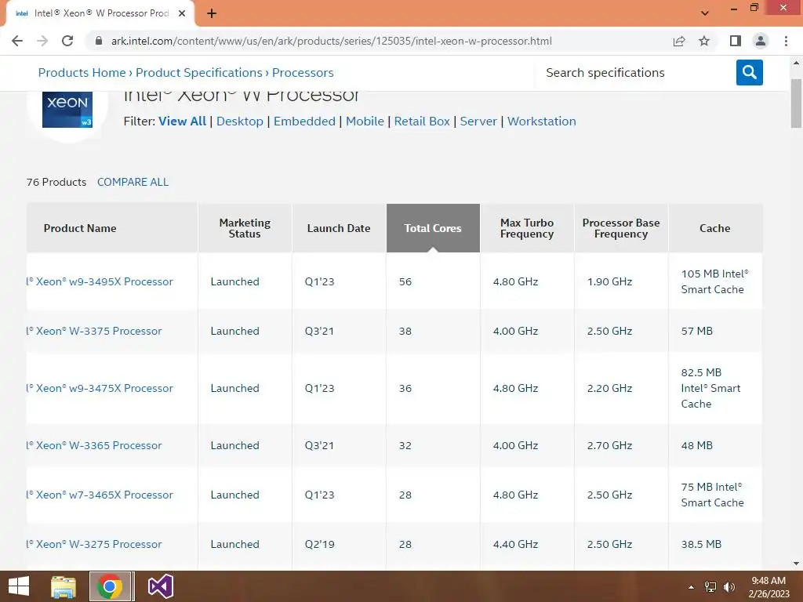Reload the Intel ARK page
This screenshot has height=602, width=803.
tap(67, 41)
